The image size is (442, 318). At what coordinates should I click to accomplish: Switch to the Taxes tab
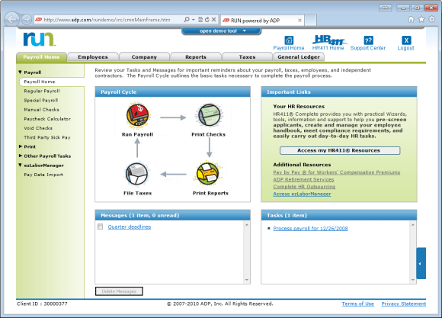coord(247,57)
